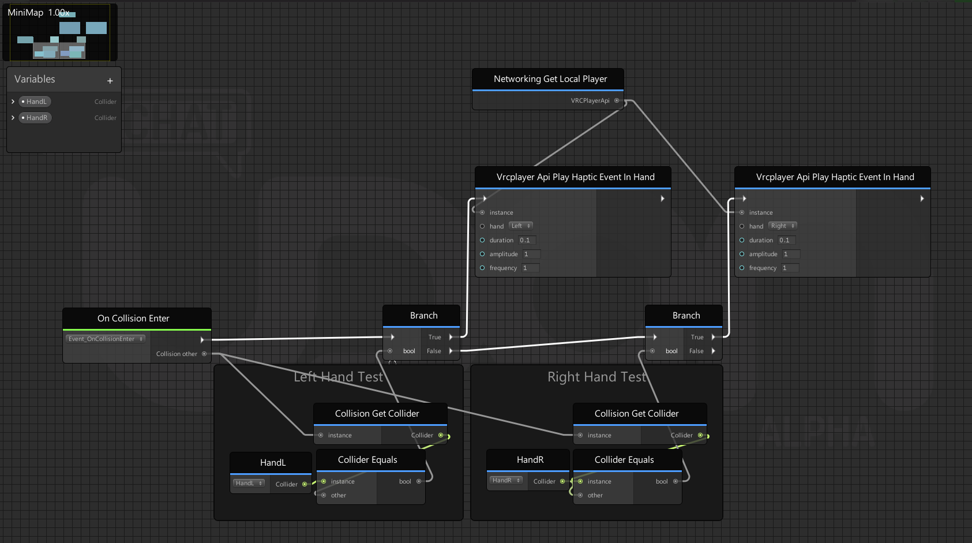Select the Left Hand Test group title
The width and height of the screenshot is (972, 543).
click(x=338, y=377)
